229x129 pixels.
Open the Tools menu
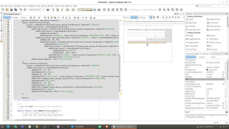62,6
